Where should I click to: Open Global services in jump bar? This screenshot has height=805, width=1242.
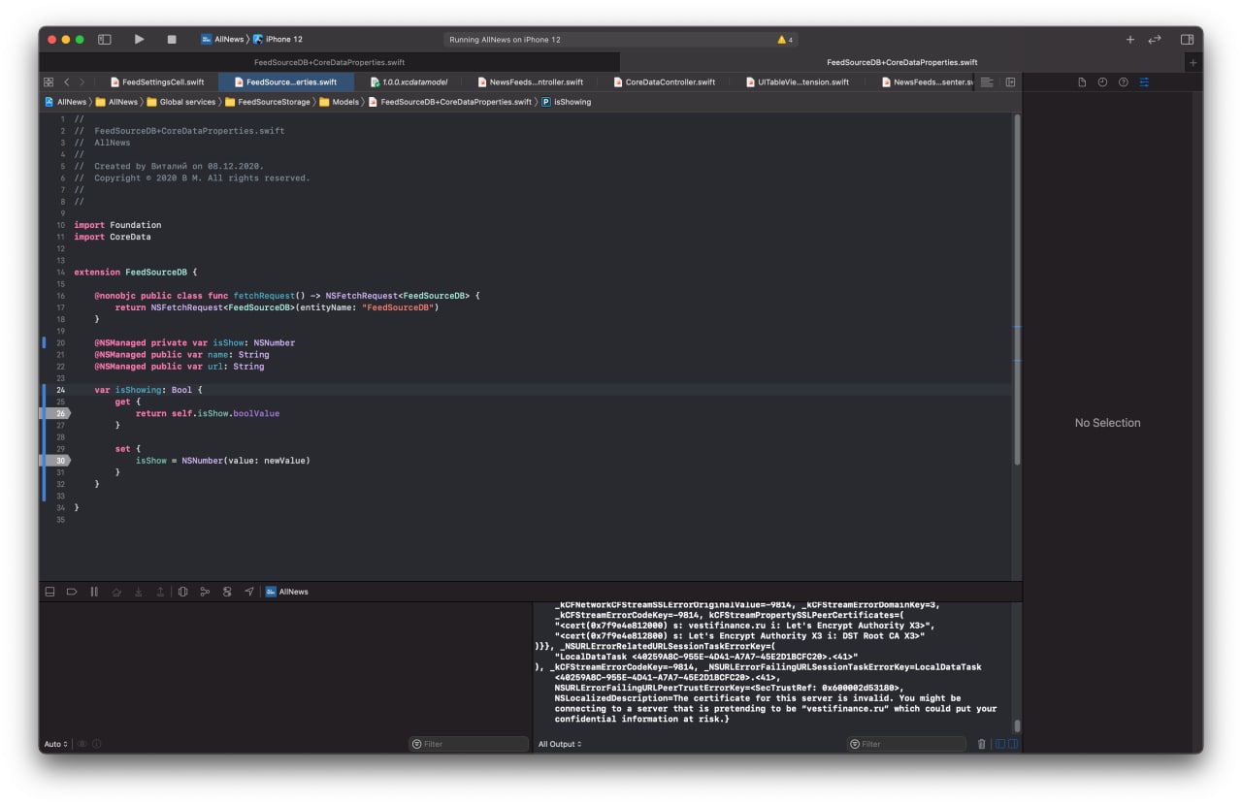click(x=180, y=102)
